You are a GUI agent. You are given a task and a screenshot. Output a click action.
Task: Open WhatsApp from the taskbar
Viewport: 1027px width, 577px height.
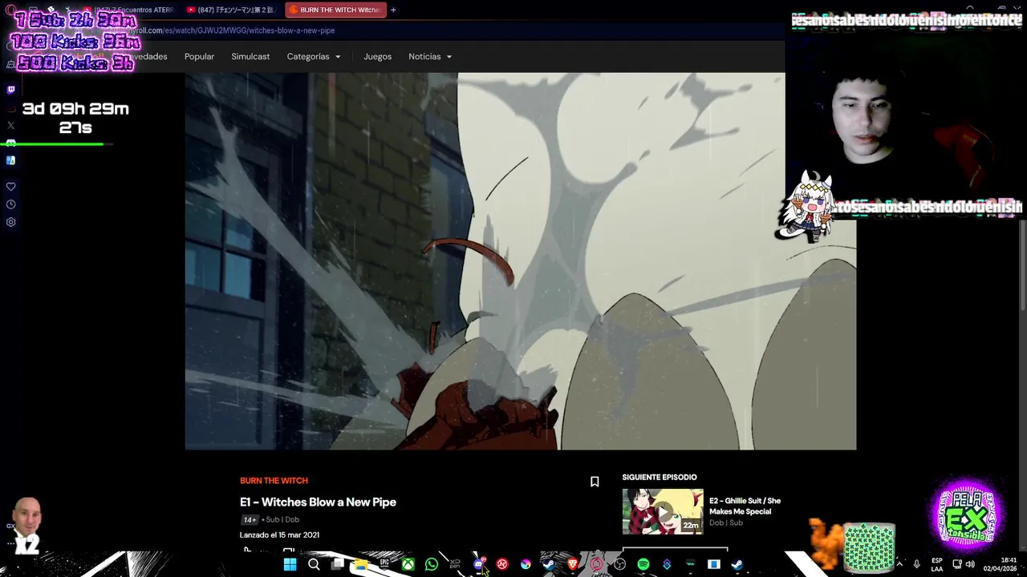click(x=432, y=564)
